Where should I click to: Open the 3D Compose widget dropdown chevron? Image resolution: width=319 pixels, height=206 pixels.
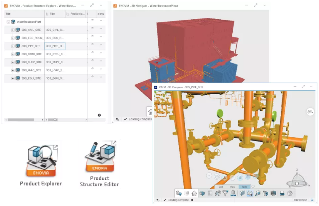[x=311, y=87]
